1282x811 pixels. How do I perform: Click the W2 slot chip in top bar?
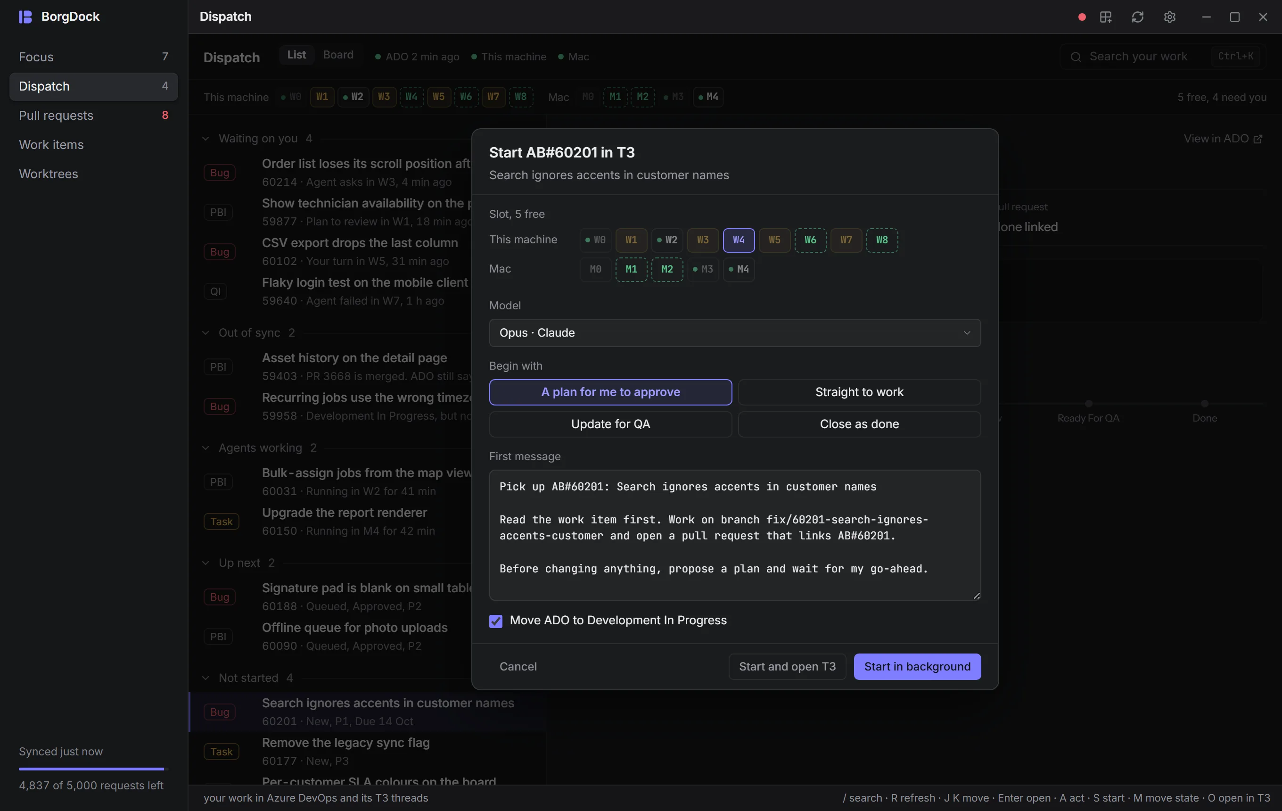[353, 97]
